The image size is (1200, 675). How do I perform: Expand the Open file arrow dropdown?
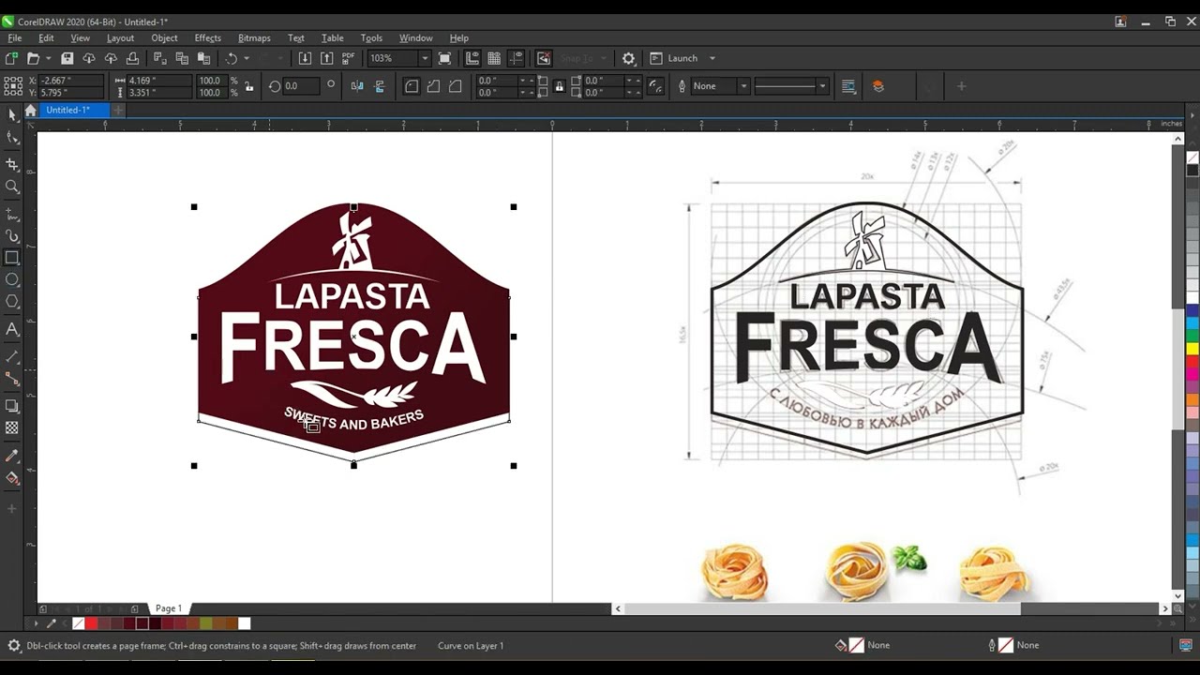[x=47, y=58]
